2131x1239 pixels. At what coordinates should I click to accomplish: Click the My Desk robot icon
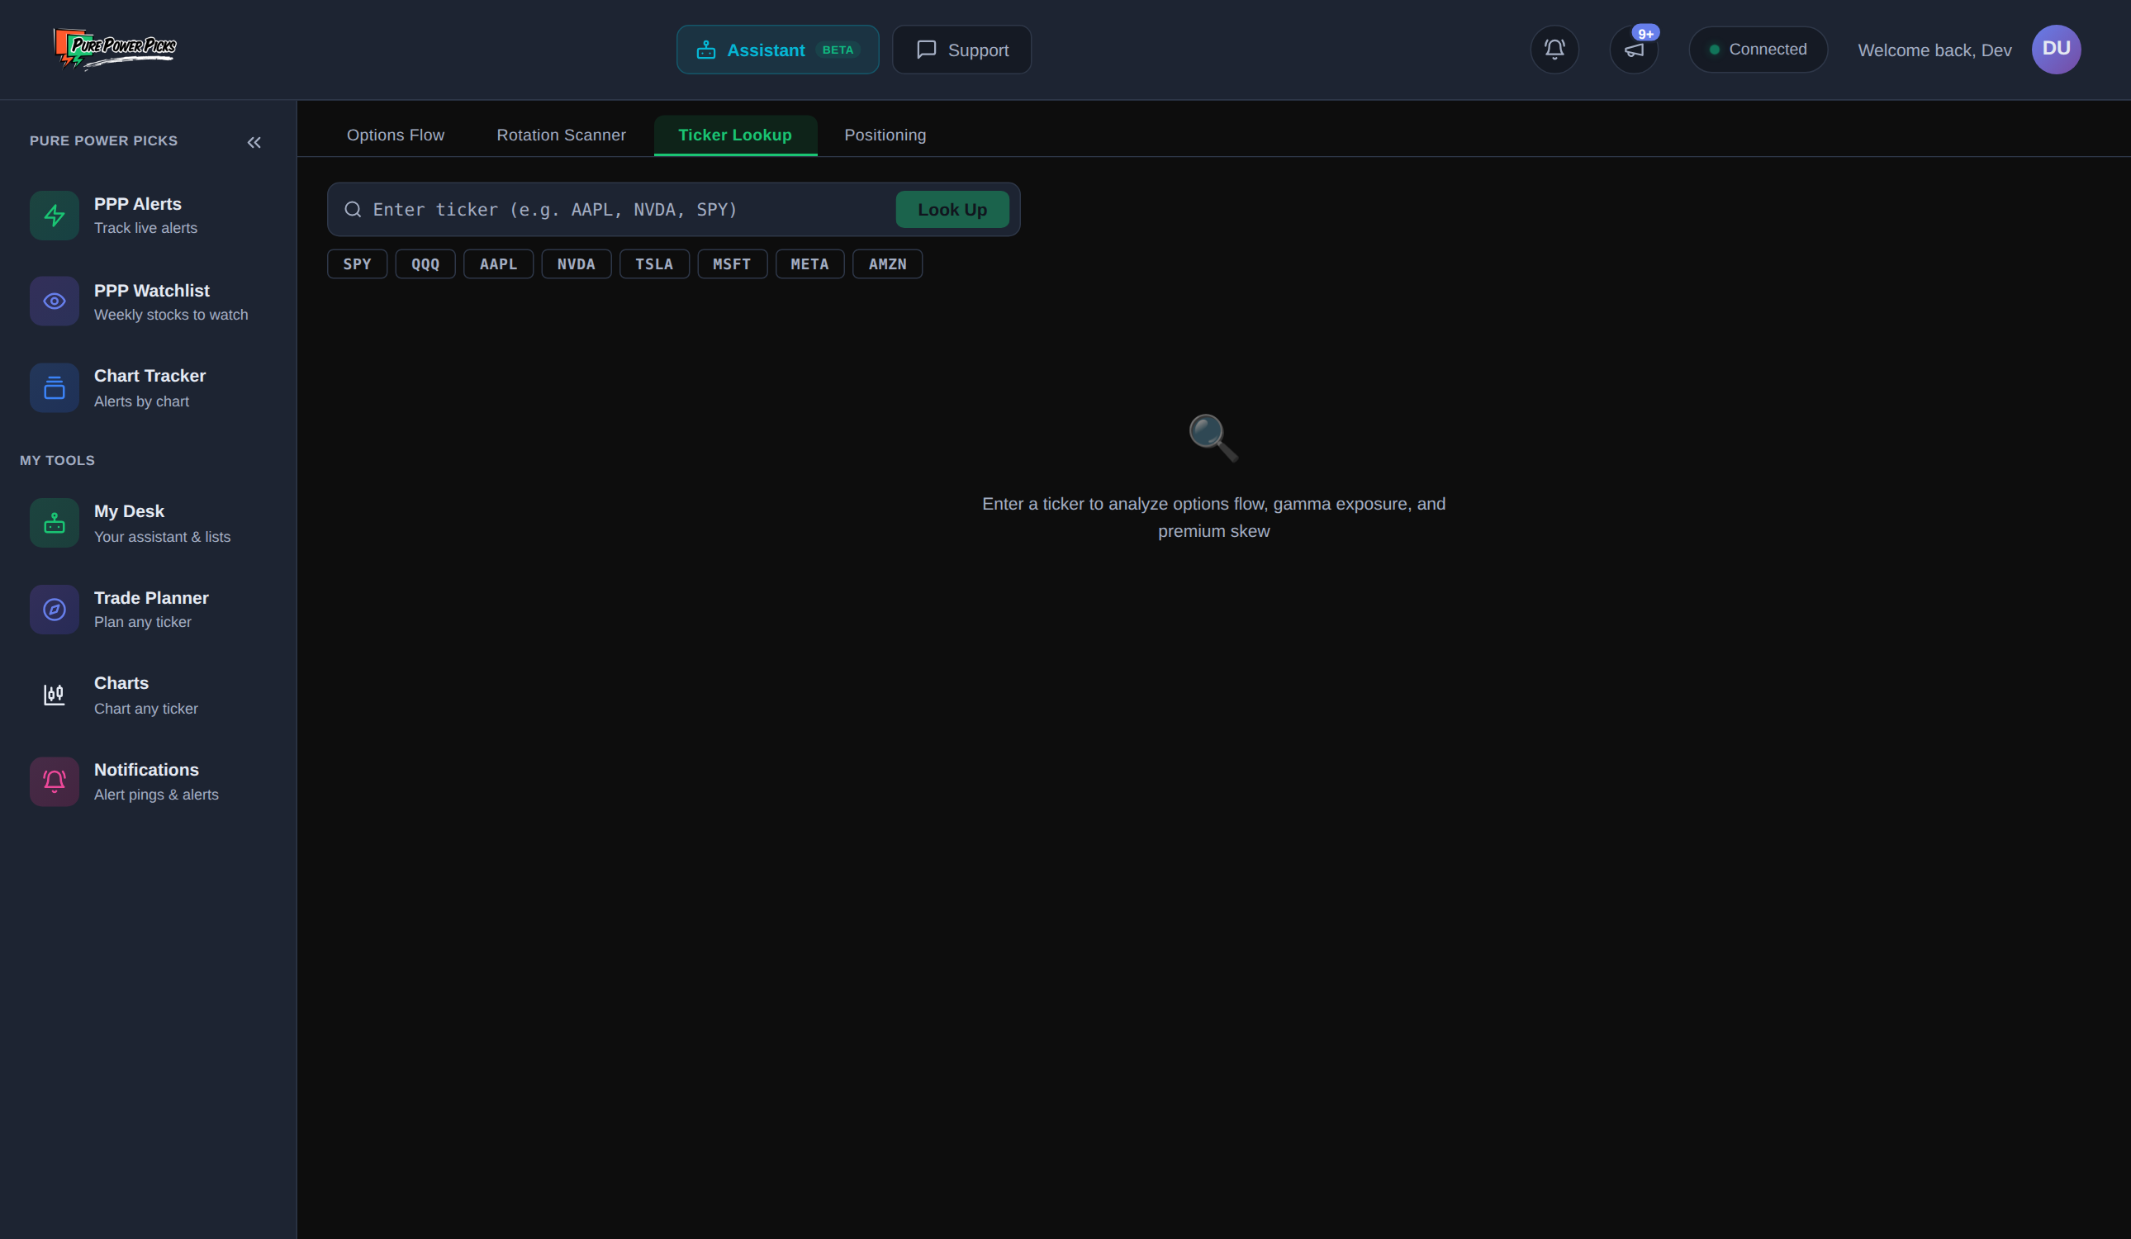coord(55,523)
